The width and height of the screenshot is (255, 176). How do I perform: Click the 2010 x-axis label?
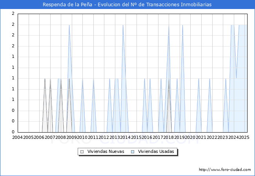[82, 137]
